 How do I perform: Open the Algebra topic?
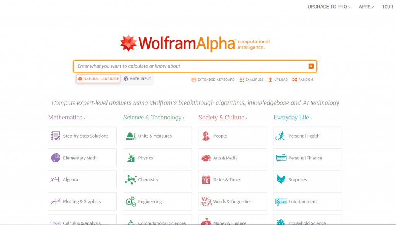pos(82,179)
